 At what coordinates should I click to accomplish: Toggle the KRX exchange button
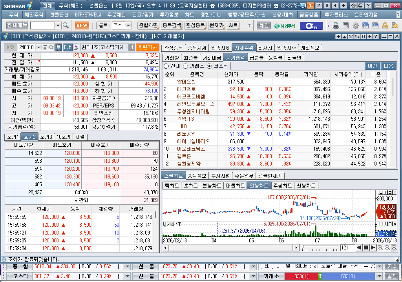point(11,47)
